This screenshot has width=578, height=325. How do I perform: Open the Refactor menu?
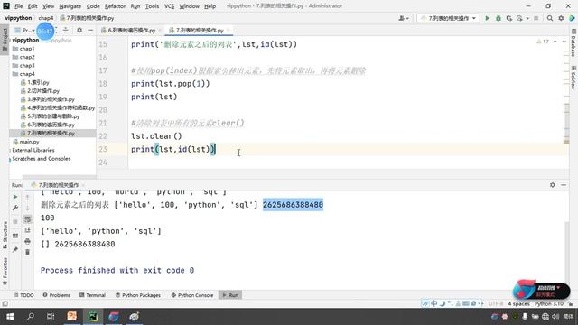pos(115,6)
